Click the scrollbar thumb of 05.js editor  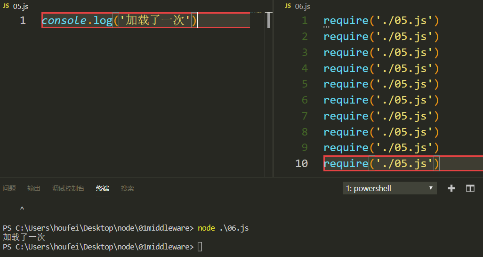(269, 20)
